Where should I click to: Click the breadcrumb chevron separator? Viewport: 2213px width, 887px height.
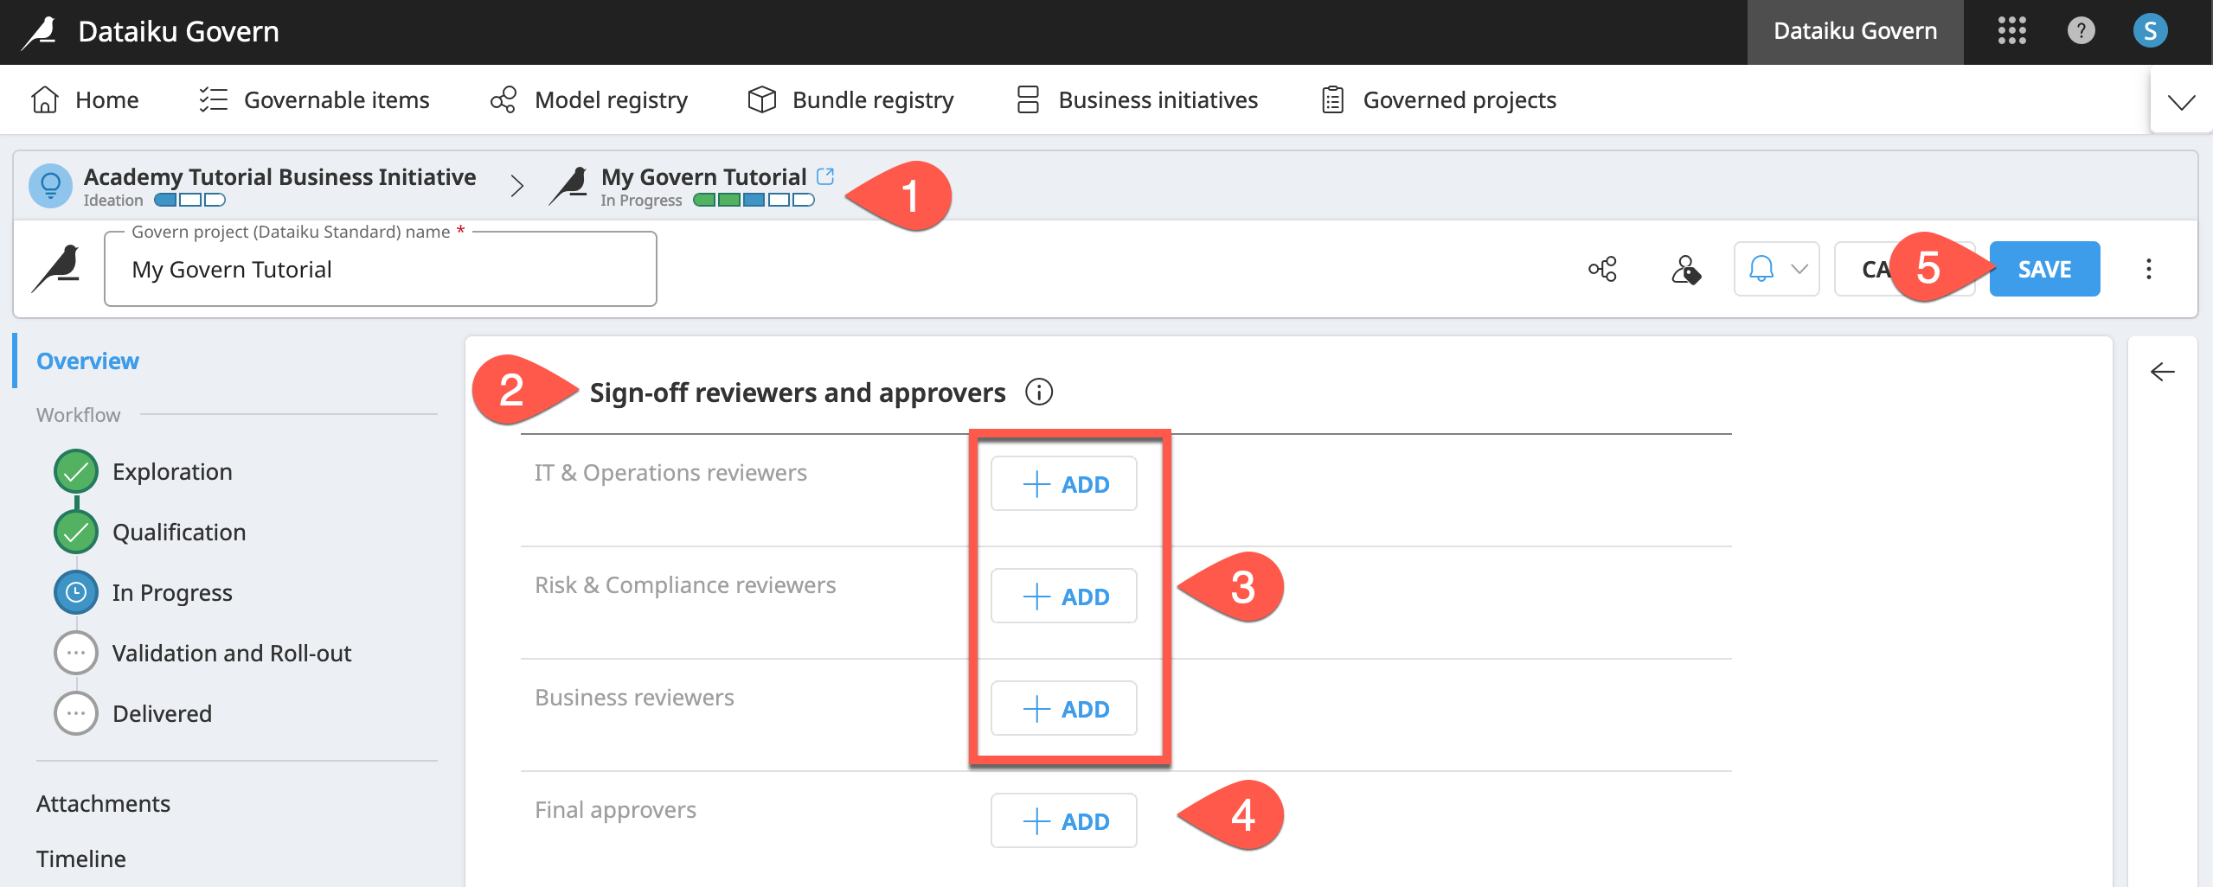(x=516, y=186)
